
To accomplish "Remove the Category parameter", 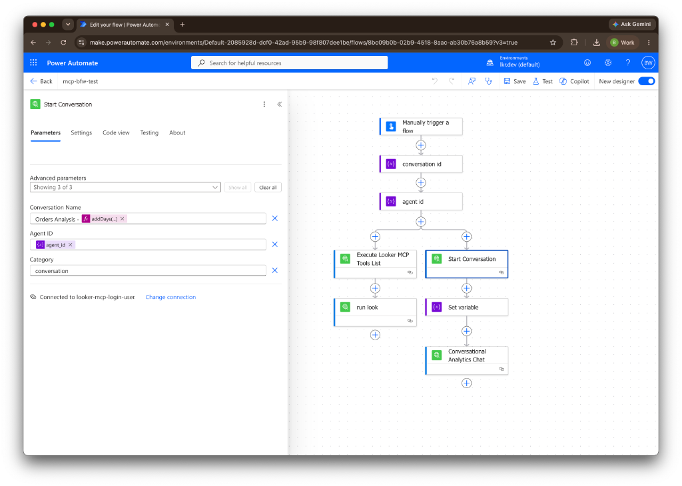I will click(275, 270).
